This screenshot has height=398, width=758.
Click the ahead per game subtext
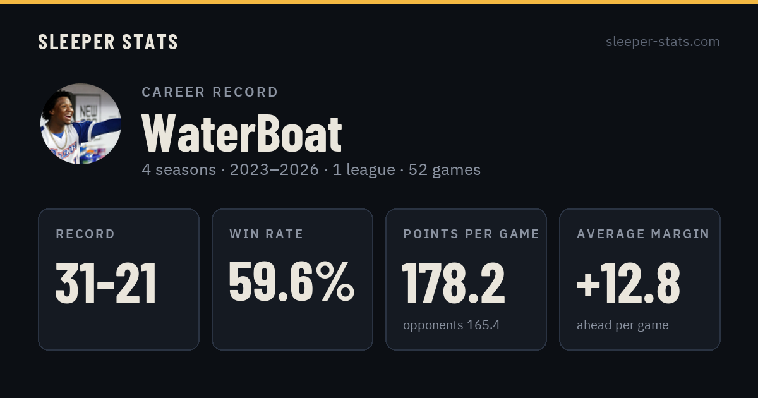tap(623, 325)
